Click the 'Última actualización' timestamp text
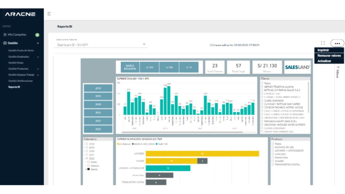The image size is (345, 194). 234,45
